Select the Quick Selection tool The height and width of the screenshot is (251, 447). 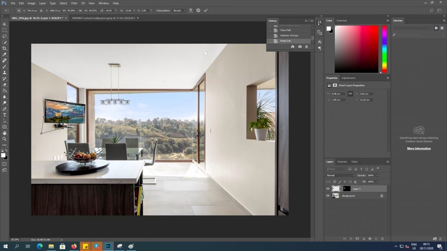point(4,42)
